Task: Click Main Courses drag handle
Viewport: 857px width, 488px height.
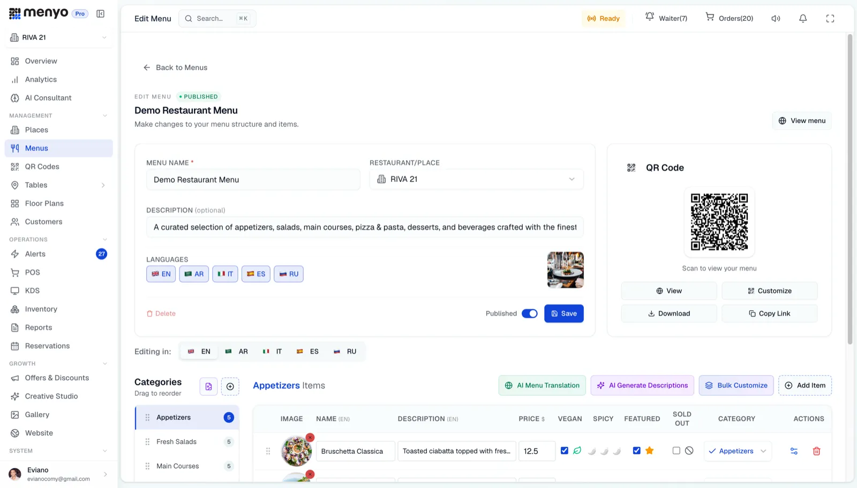Action: coord(147,467)
